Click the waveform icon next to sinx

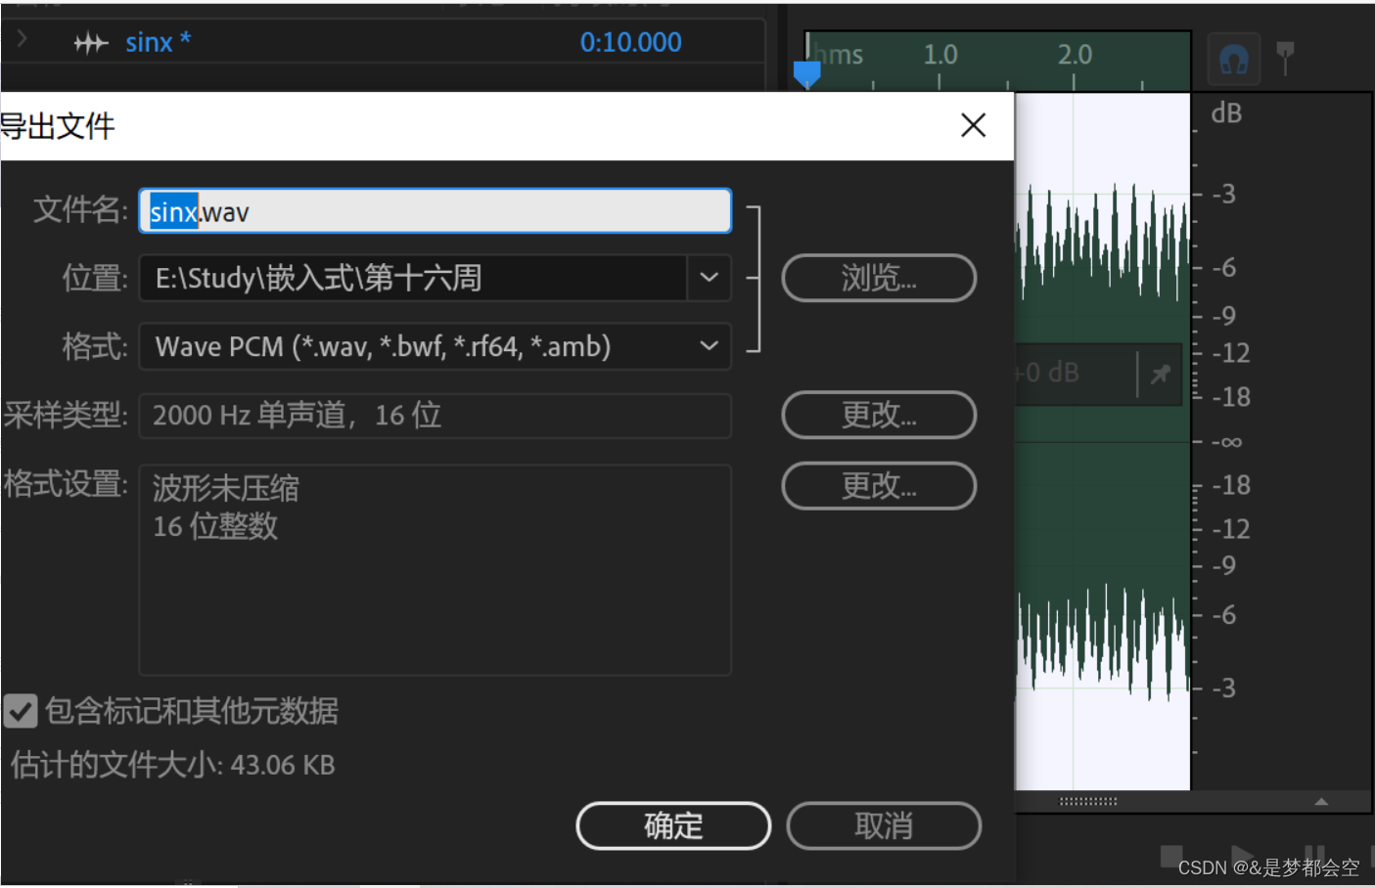(x=91, y=43)
